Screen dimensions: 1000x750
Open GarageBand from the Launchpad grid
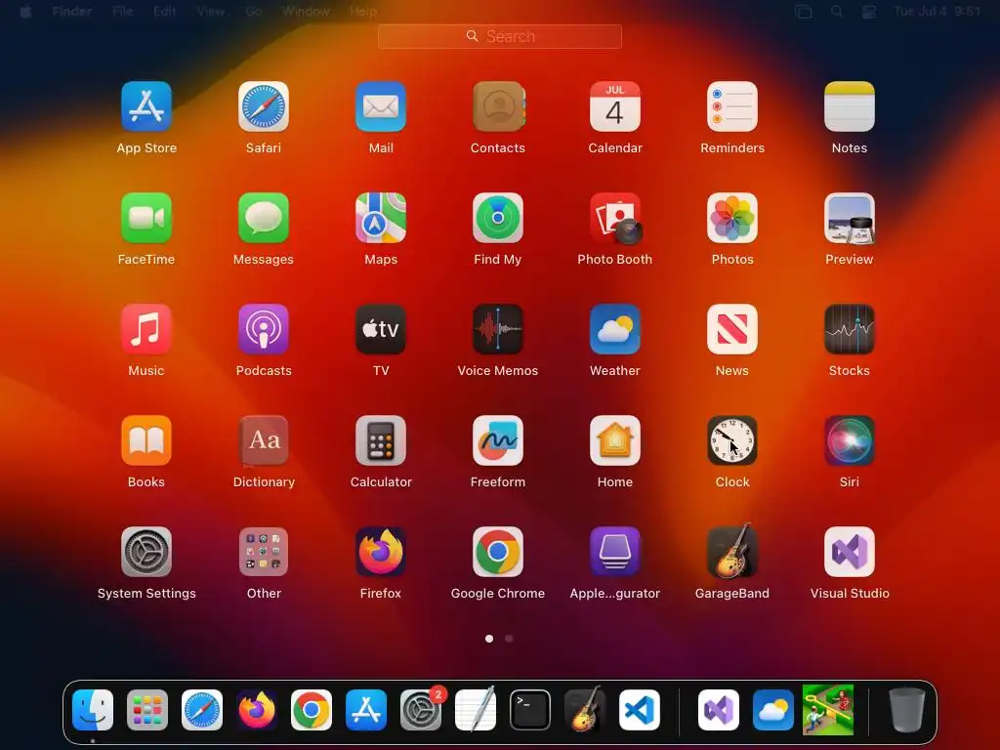point(732,552)
